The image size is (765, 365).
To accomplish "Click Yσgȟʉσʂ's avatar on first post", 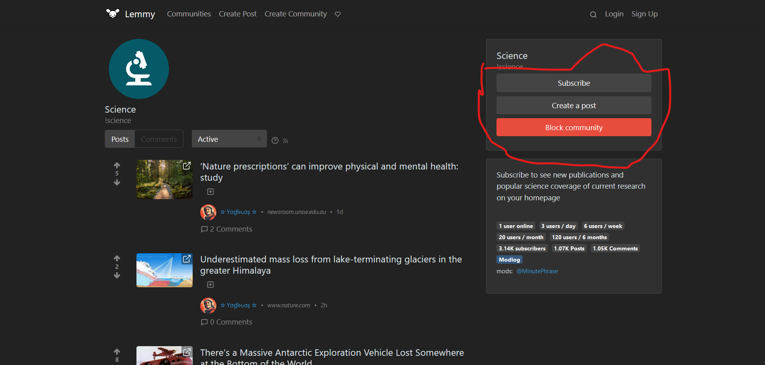I will pos(208,212).
